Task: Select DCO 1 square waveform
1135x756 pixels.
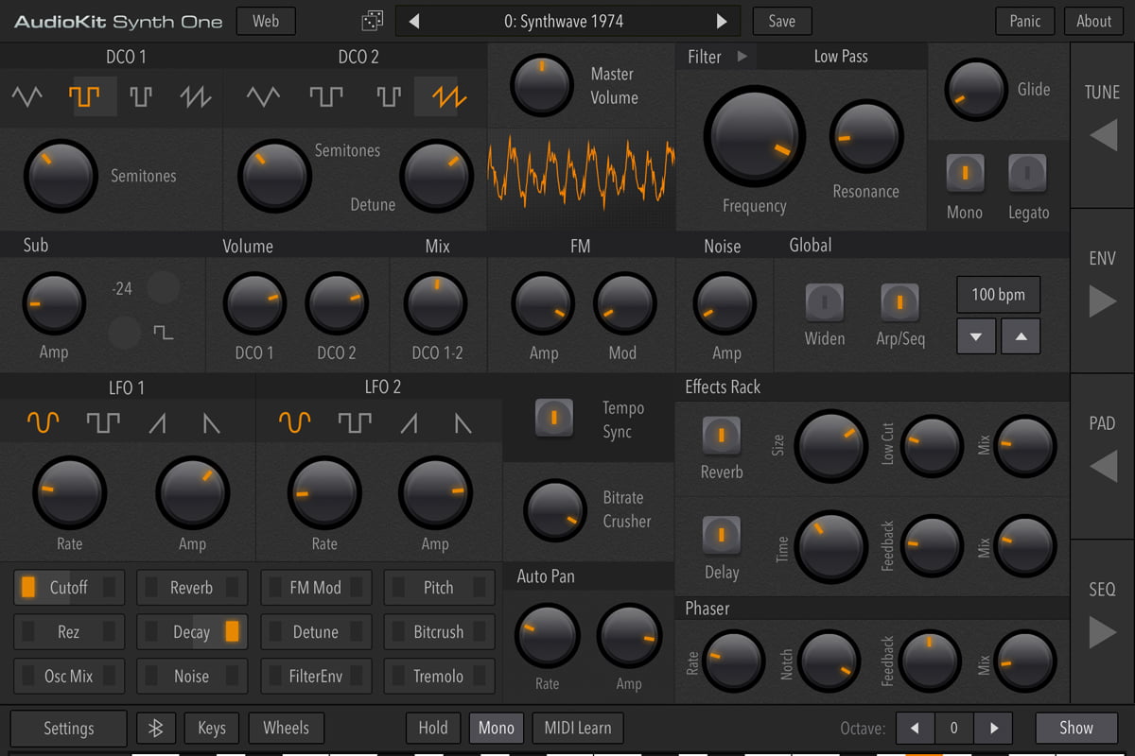Action: click(84, 96)
